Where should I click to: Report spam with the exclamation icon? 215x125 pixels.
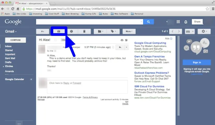click(x=71, y=31)
